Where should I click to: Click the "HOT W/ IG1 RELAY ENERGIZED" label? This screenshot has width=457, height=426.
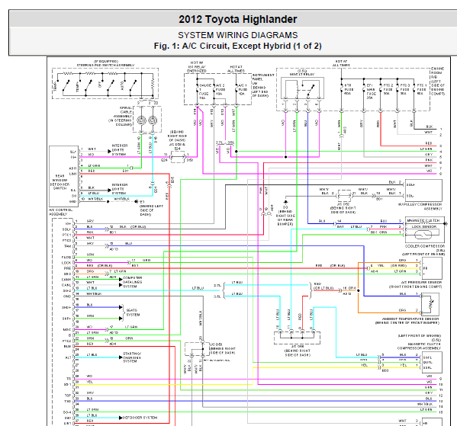click(x=197, y=66)
